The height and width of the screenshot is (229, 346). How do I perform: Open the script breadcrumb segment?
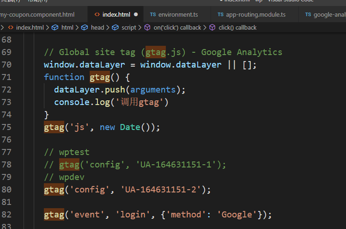(x=129, y=28)
